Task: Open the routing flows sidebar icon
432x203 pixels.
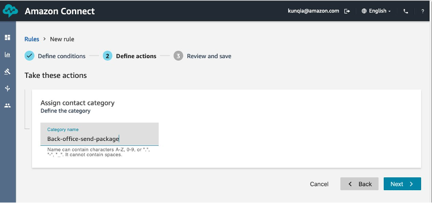Action: point(7,88)
